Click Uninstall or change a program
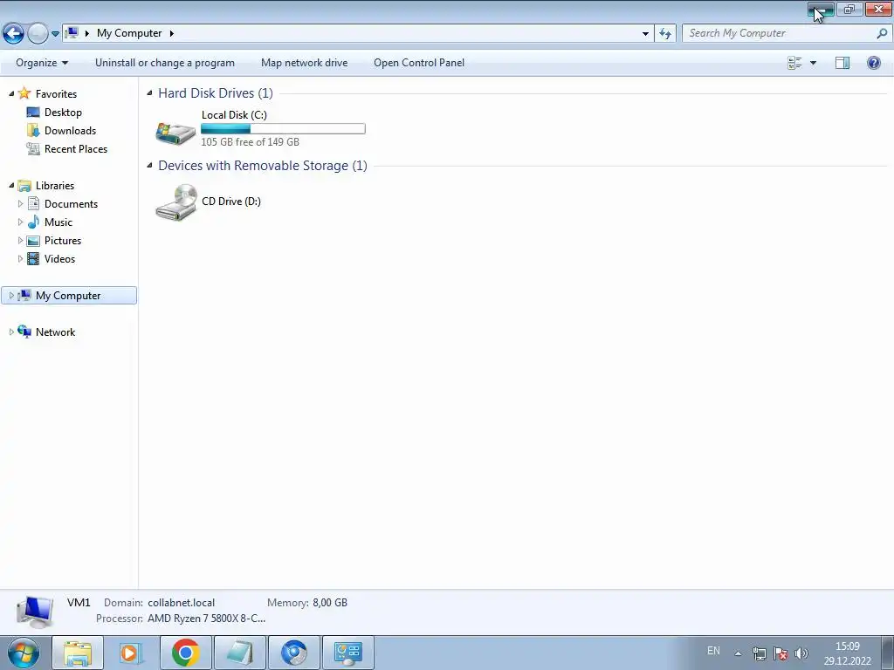This screenshot has height=670, width=894. (x=165, y=63)
